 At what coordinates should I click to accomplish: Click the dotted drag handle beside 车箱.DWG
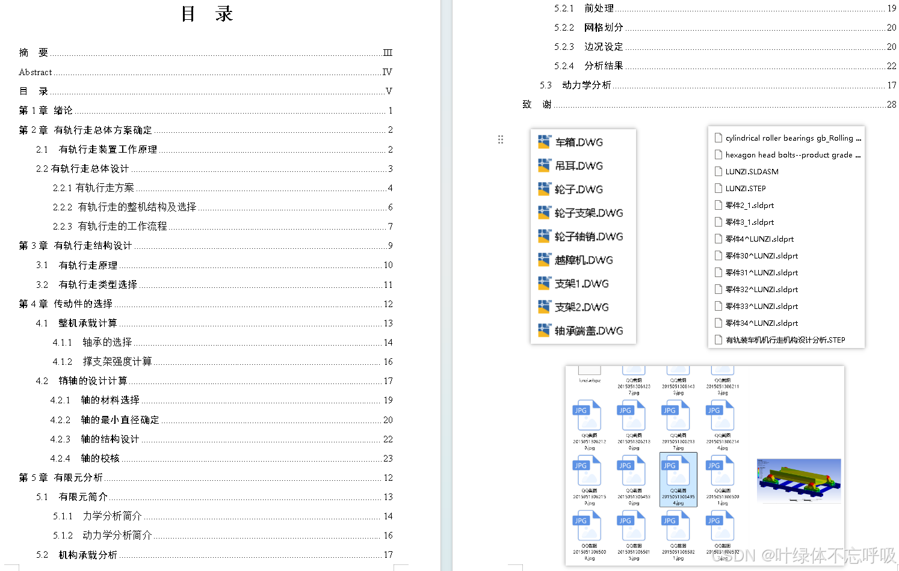(x=501, y=139)
